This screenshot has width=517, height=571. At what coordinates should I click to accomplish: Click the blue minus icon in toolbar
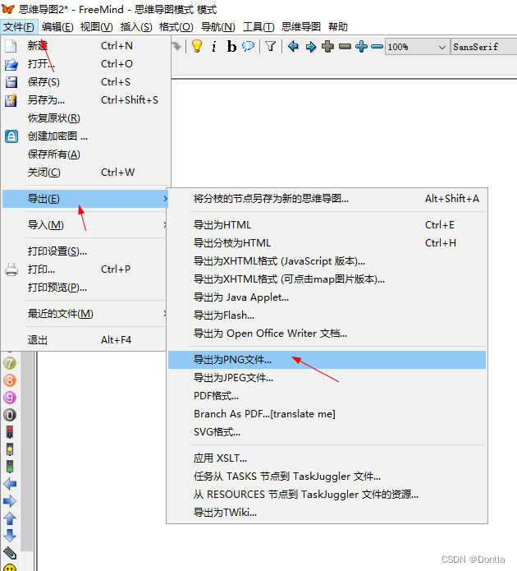coord(377,47)
